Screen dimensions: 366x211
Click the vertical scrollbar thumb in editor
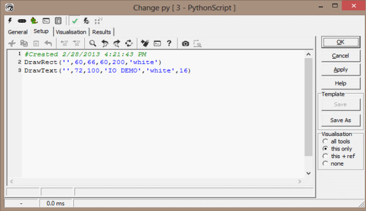(x=308, y=107)
